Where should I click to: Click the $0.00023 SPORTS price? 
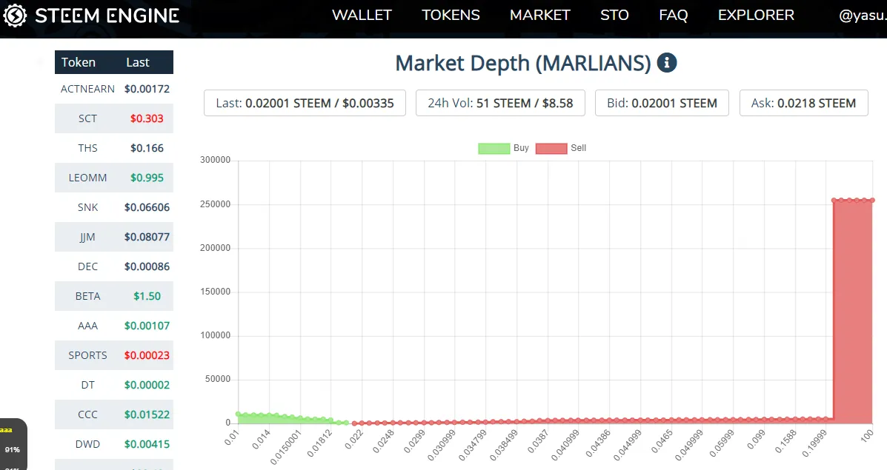coord(147,355)
